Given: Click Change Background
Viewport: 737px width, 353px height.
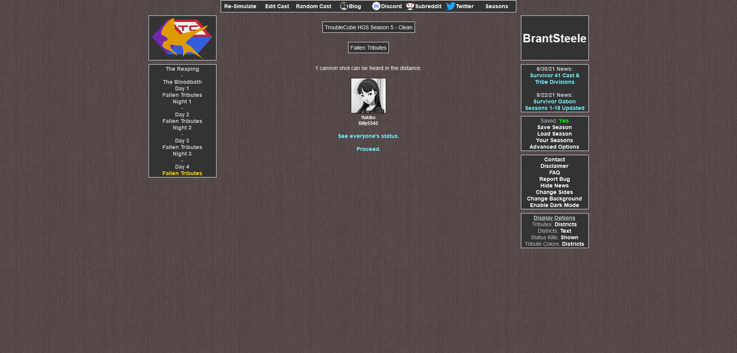Looking at the screenshot, I should (554, 199).
